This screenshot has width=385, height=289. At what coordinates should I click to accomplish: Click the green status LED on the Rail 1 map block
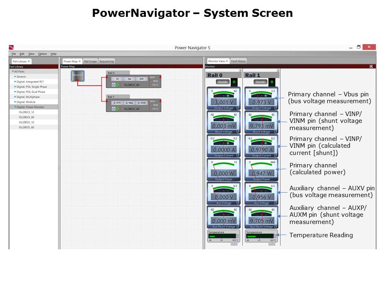click(x=118, y=109)
